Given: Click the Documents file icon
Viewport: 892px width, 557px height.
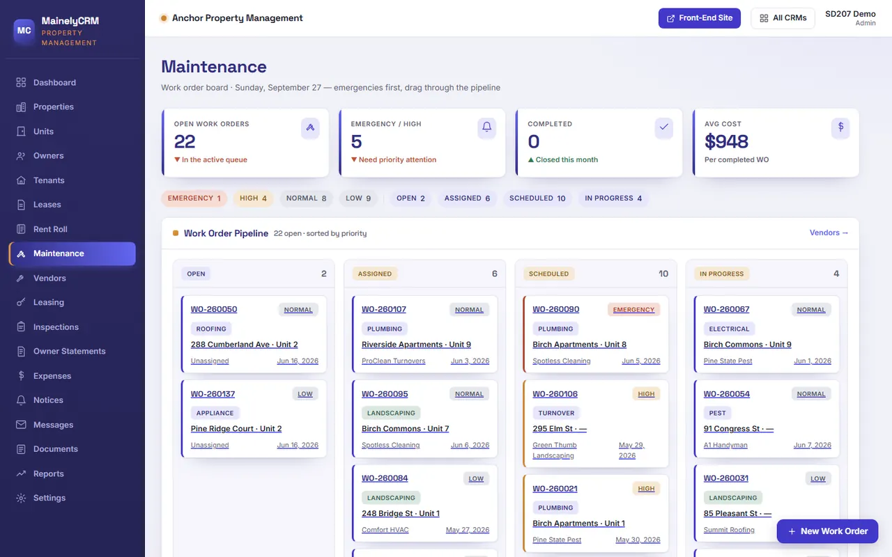Looking at the screenshot, I should 21,449.
